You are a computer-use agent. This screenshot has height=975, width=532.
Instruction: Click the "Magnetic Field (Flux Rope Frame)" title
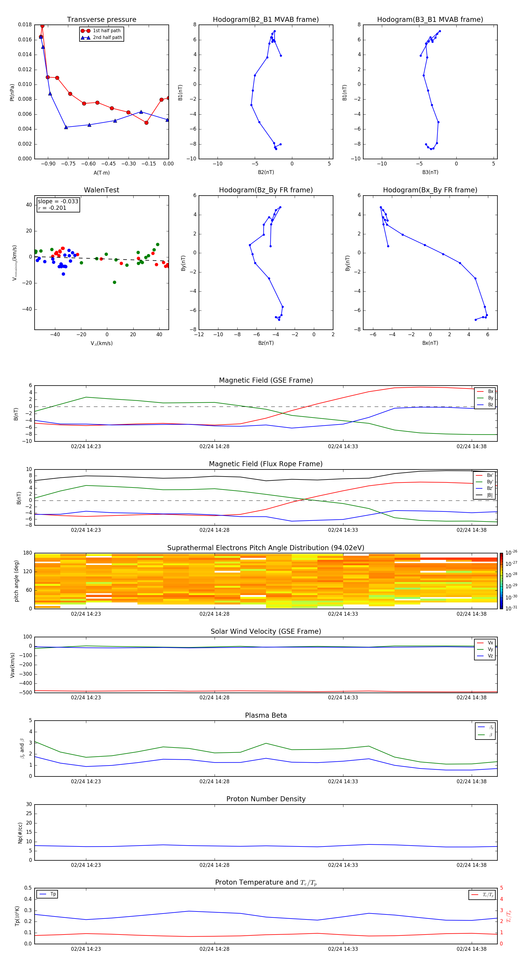tap(266, 464)
